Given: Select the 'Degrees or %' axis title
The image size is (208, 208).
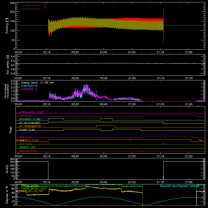Looking at the screenshot, I should coord(7,195).
